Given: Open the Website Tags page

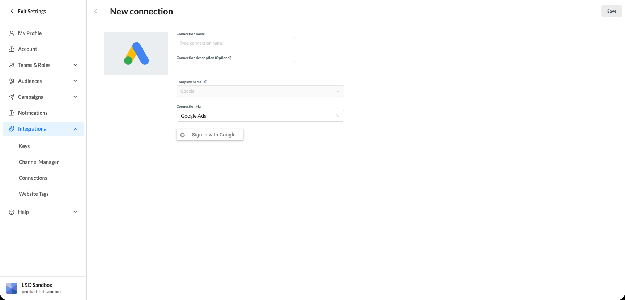Looking at the screenshot, I should click(34, 194).
